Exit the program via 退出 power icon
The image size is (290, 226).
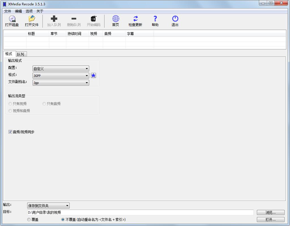(175, 21)
